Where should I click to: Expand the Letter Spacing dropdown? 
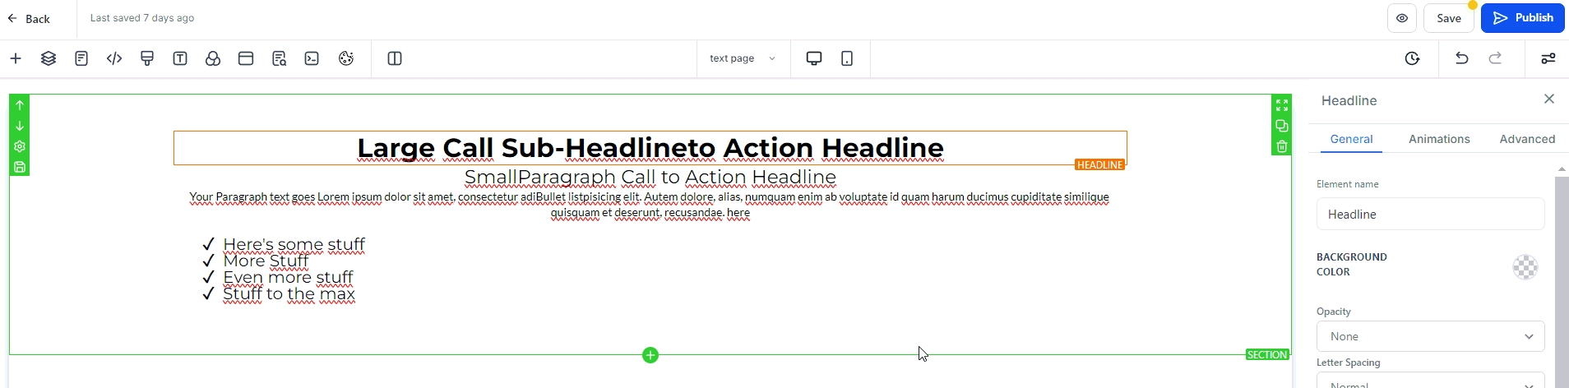pos(1430,382)
